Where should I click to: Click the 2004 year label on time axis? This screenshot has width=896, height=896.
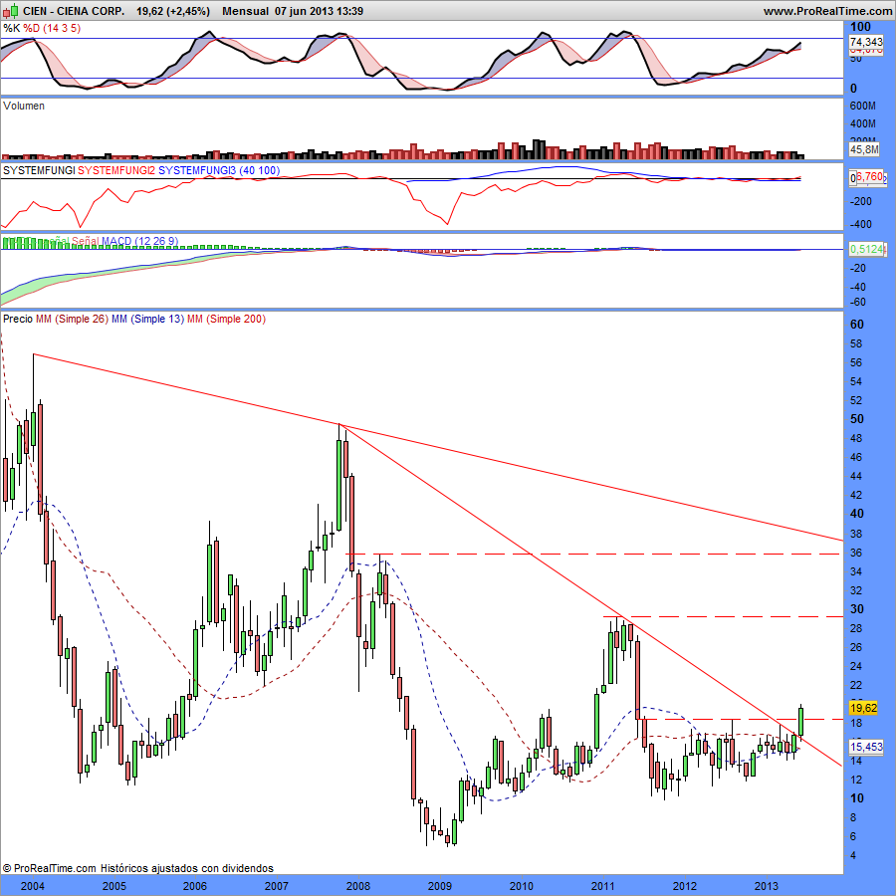click(33, 886)
